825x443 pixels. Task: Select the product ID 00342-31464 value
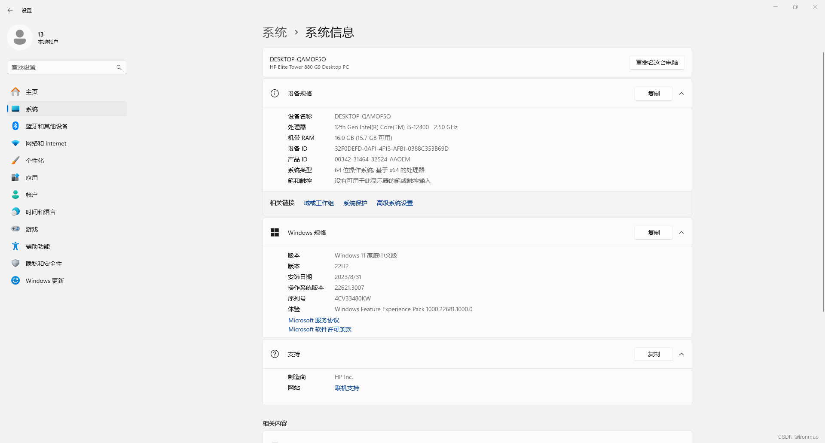[x=372, y=159]
